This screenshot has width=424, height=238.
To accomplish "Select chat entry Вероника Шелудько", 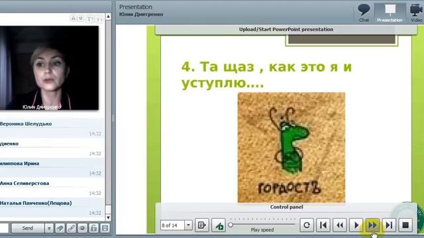I will click(52, 128).
